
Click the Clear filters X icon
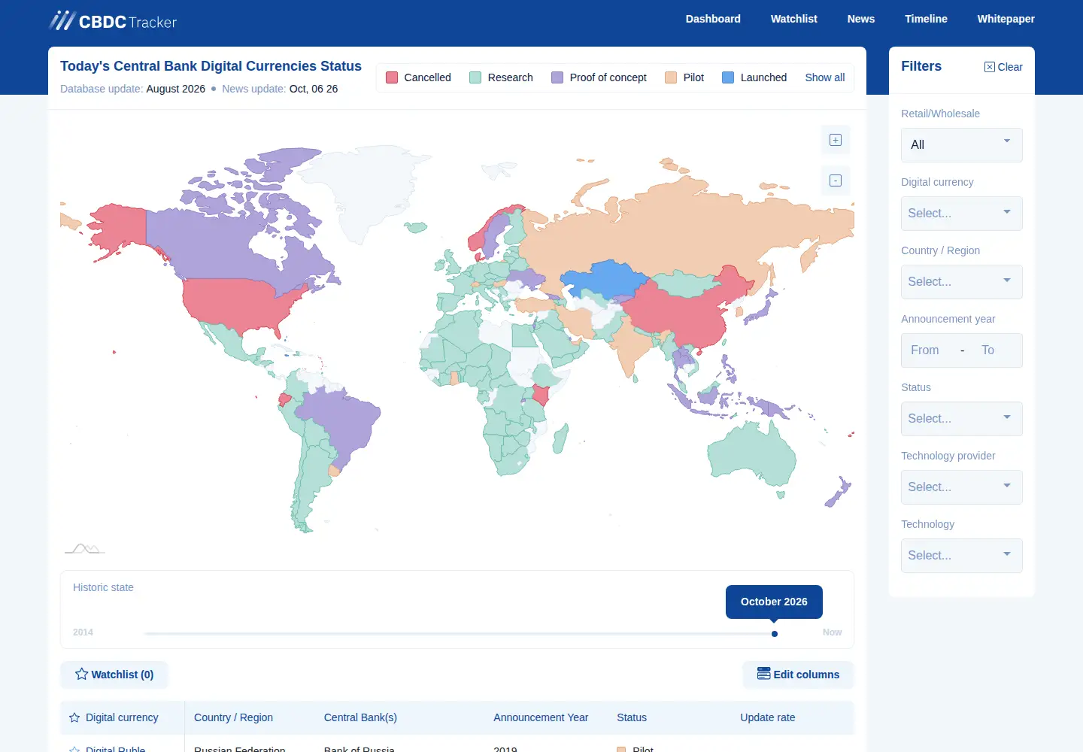[x=989, y=67]
